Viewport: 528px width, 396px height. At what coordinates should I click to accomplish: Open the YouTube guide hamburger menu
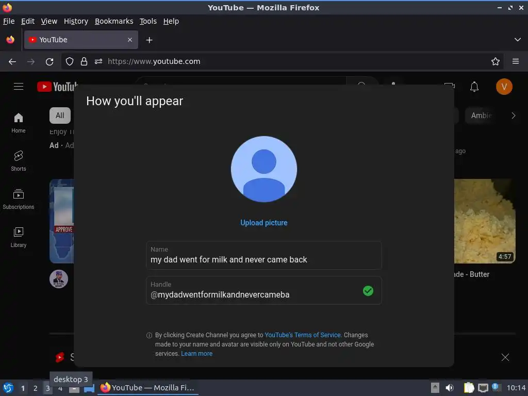click(x=19, y=87)
